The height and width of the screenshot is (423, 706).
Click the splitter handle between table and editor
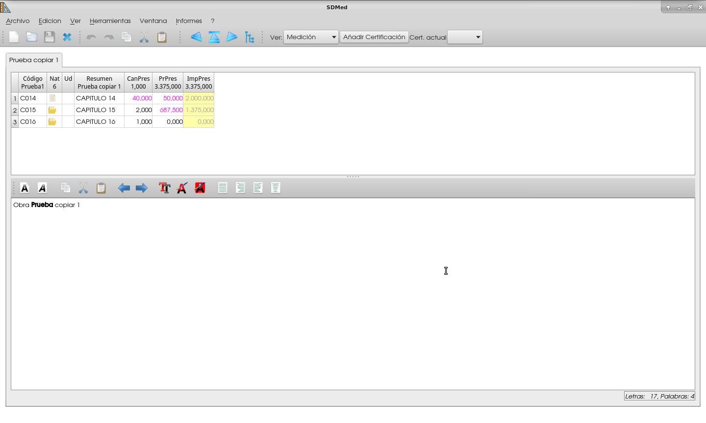click(353, 177)
